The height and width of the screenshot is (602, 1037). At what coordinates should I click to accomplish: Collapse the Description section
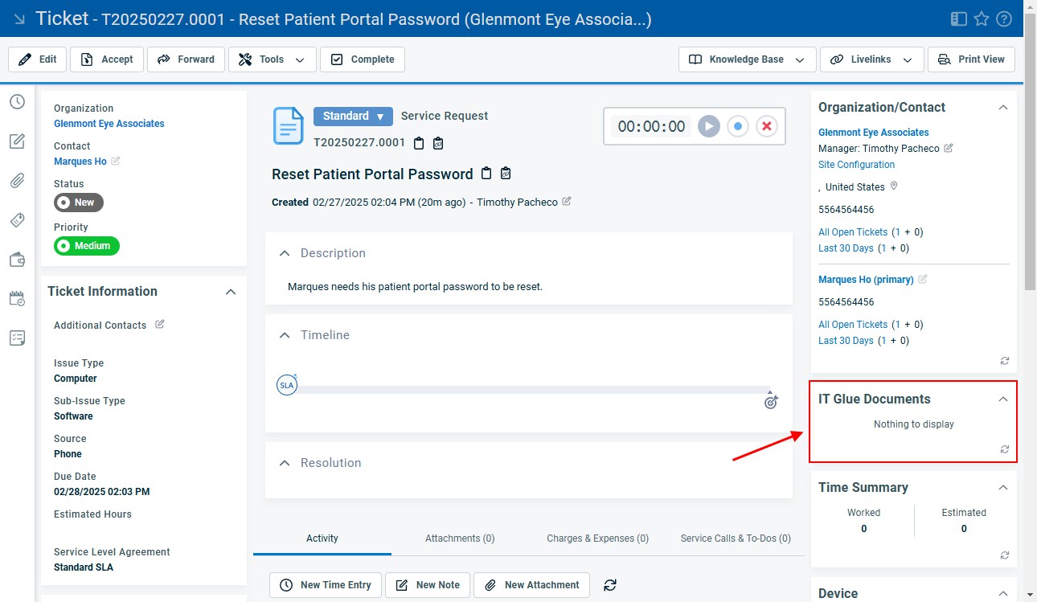(x=284, y=253)
